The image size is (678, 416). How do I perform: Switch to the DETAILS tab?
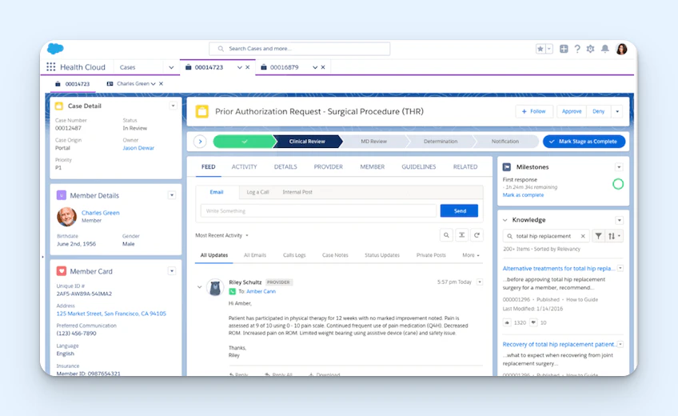point(285,167)
